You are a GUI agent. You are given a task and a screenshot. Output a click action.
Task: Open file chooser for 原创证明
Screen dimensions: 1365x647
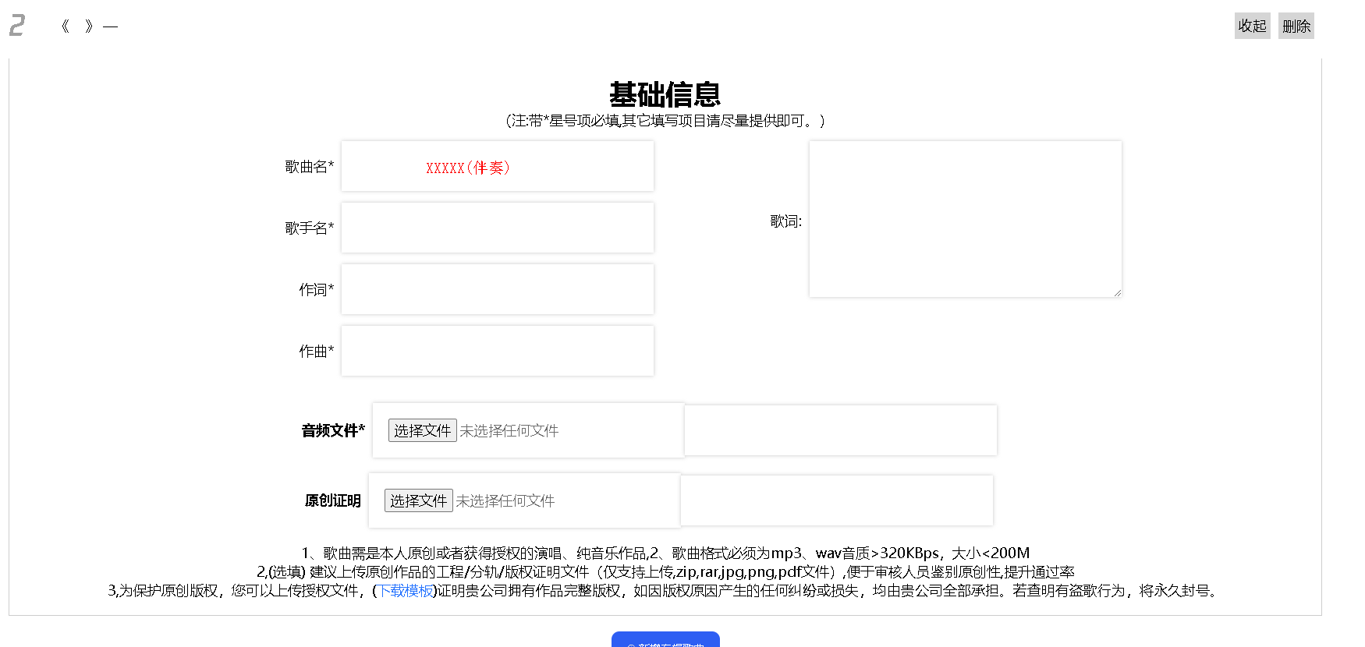pos(418,500)
